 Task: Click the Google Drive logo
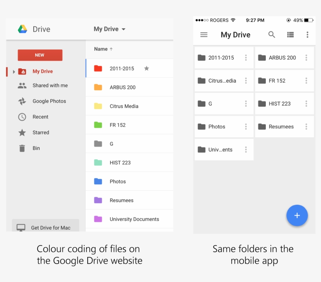click(23, 29)
